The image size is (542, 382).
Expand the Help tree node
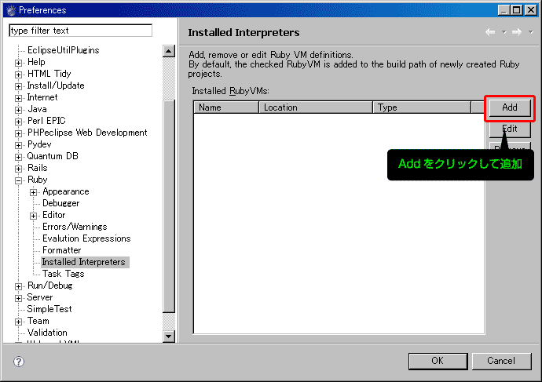pos(19,64)
